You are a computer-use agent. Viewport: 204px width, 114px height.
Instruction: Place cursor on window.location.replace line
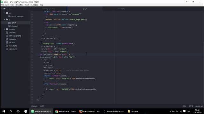[x=66, y=20]
